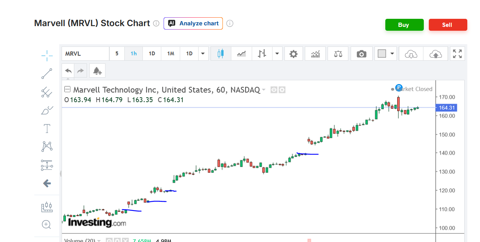
Task: Click the left-pointing arrow in the sidebar
Action: tap(47, 183)
